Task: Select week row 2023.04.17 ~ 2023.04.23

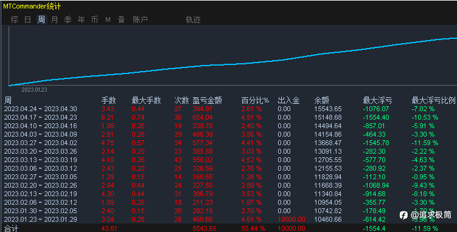Action: point(229,117)
